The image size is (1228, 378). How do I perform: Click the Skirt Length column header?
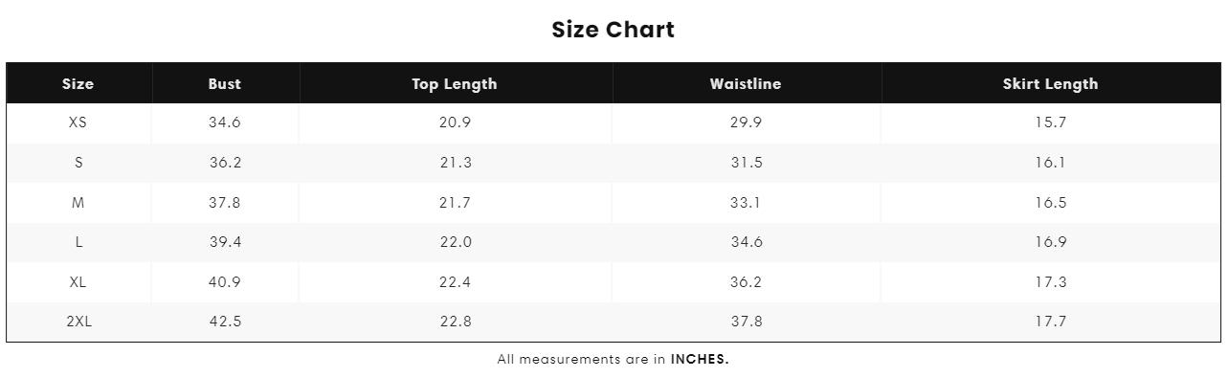(x=1050, y=84)
